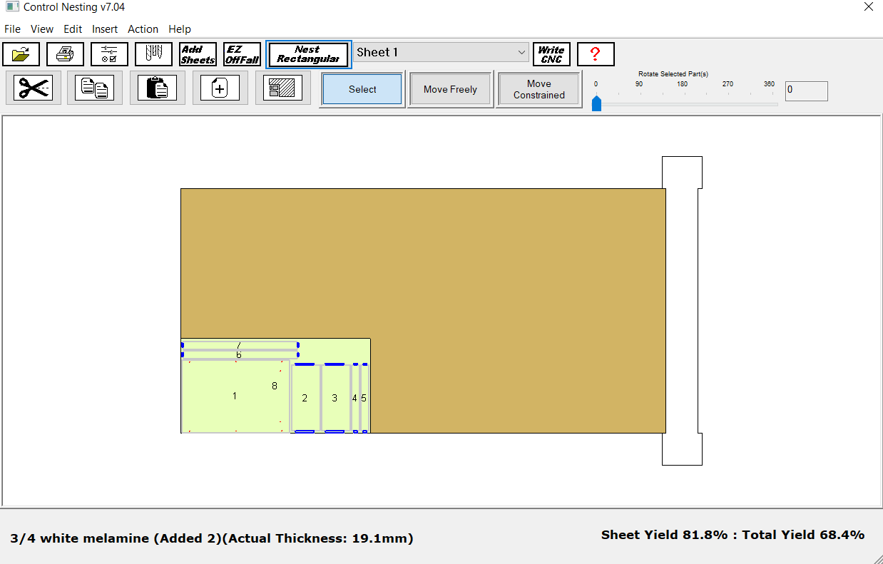Viewport: 883px width, 564px height.
Task: Click the clipboard paste icon
Action: 157,88
